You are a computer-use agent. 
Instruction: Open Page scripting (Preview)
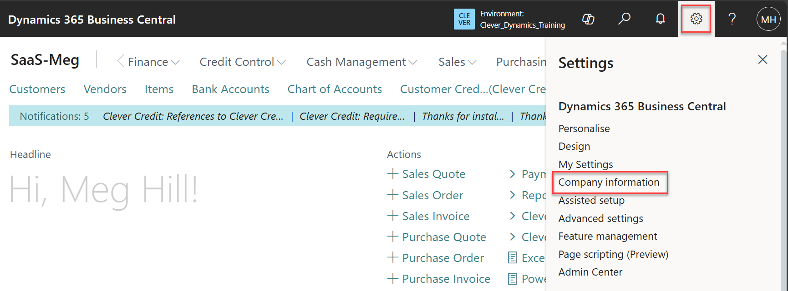pos(613,254)
